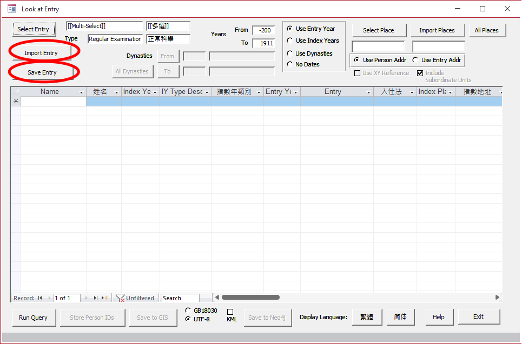Switch display language to 简体

[x=400, y=317]
